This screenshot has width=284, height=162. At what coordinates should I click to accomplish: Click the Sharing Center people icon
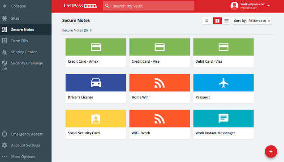coord(4,52)
